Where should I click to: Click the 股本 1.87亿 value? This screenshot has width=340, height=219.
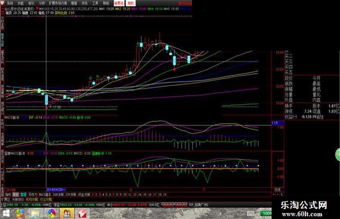point(334,106)
